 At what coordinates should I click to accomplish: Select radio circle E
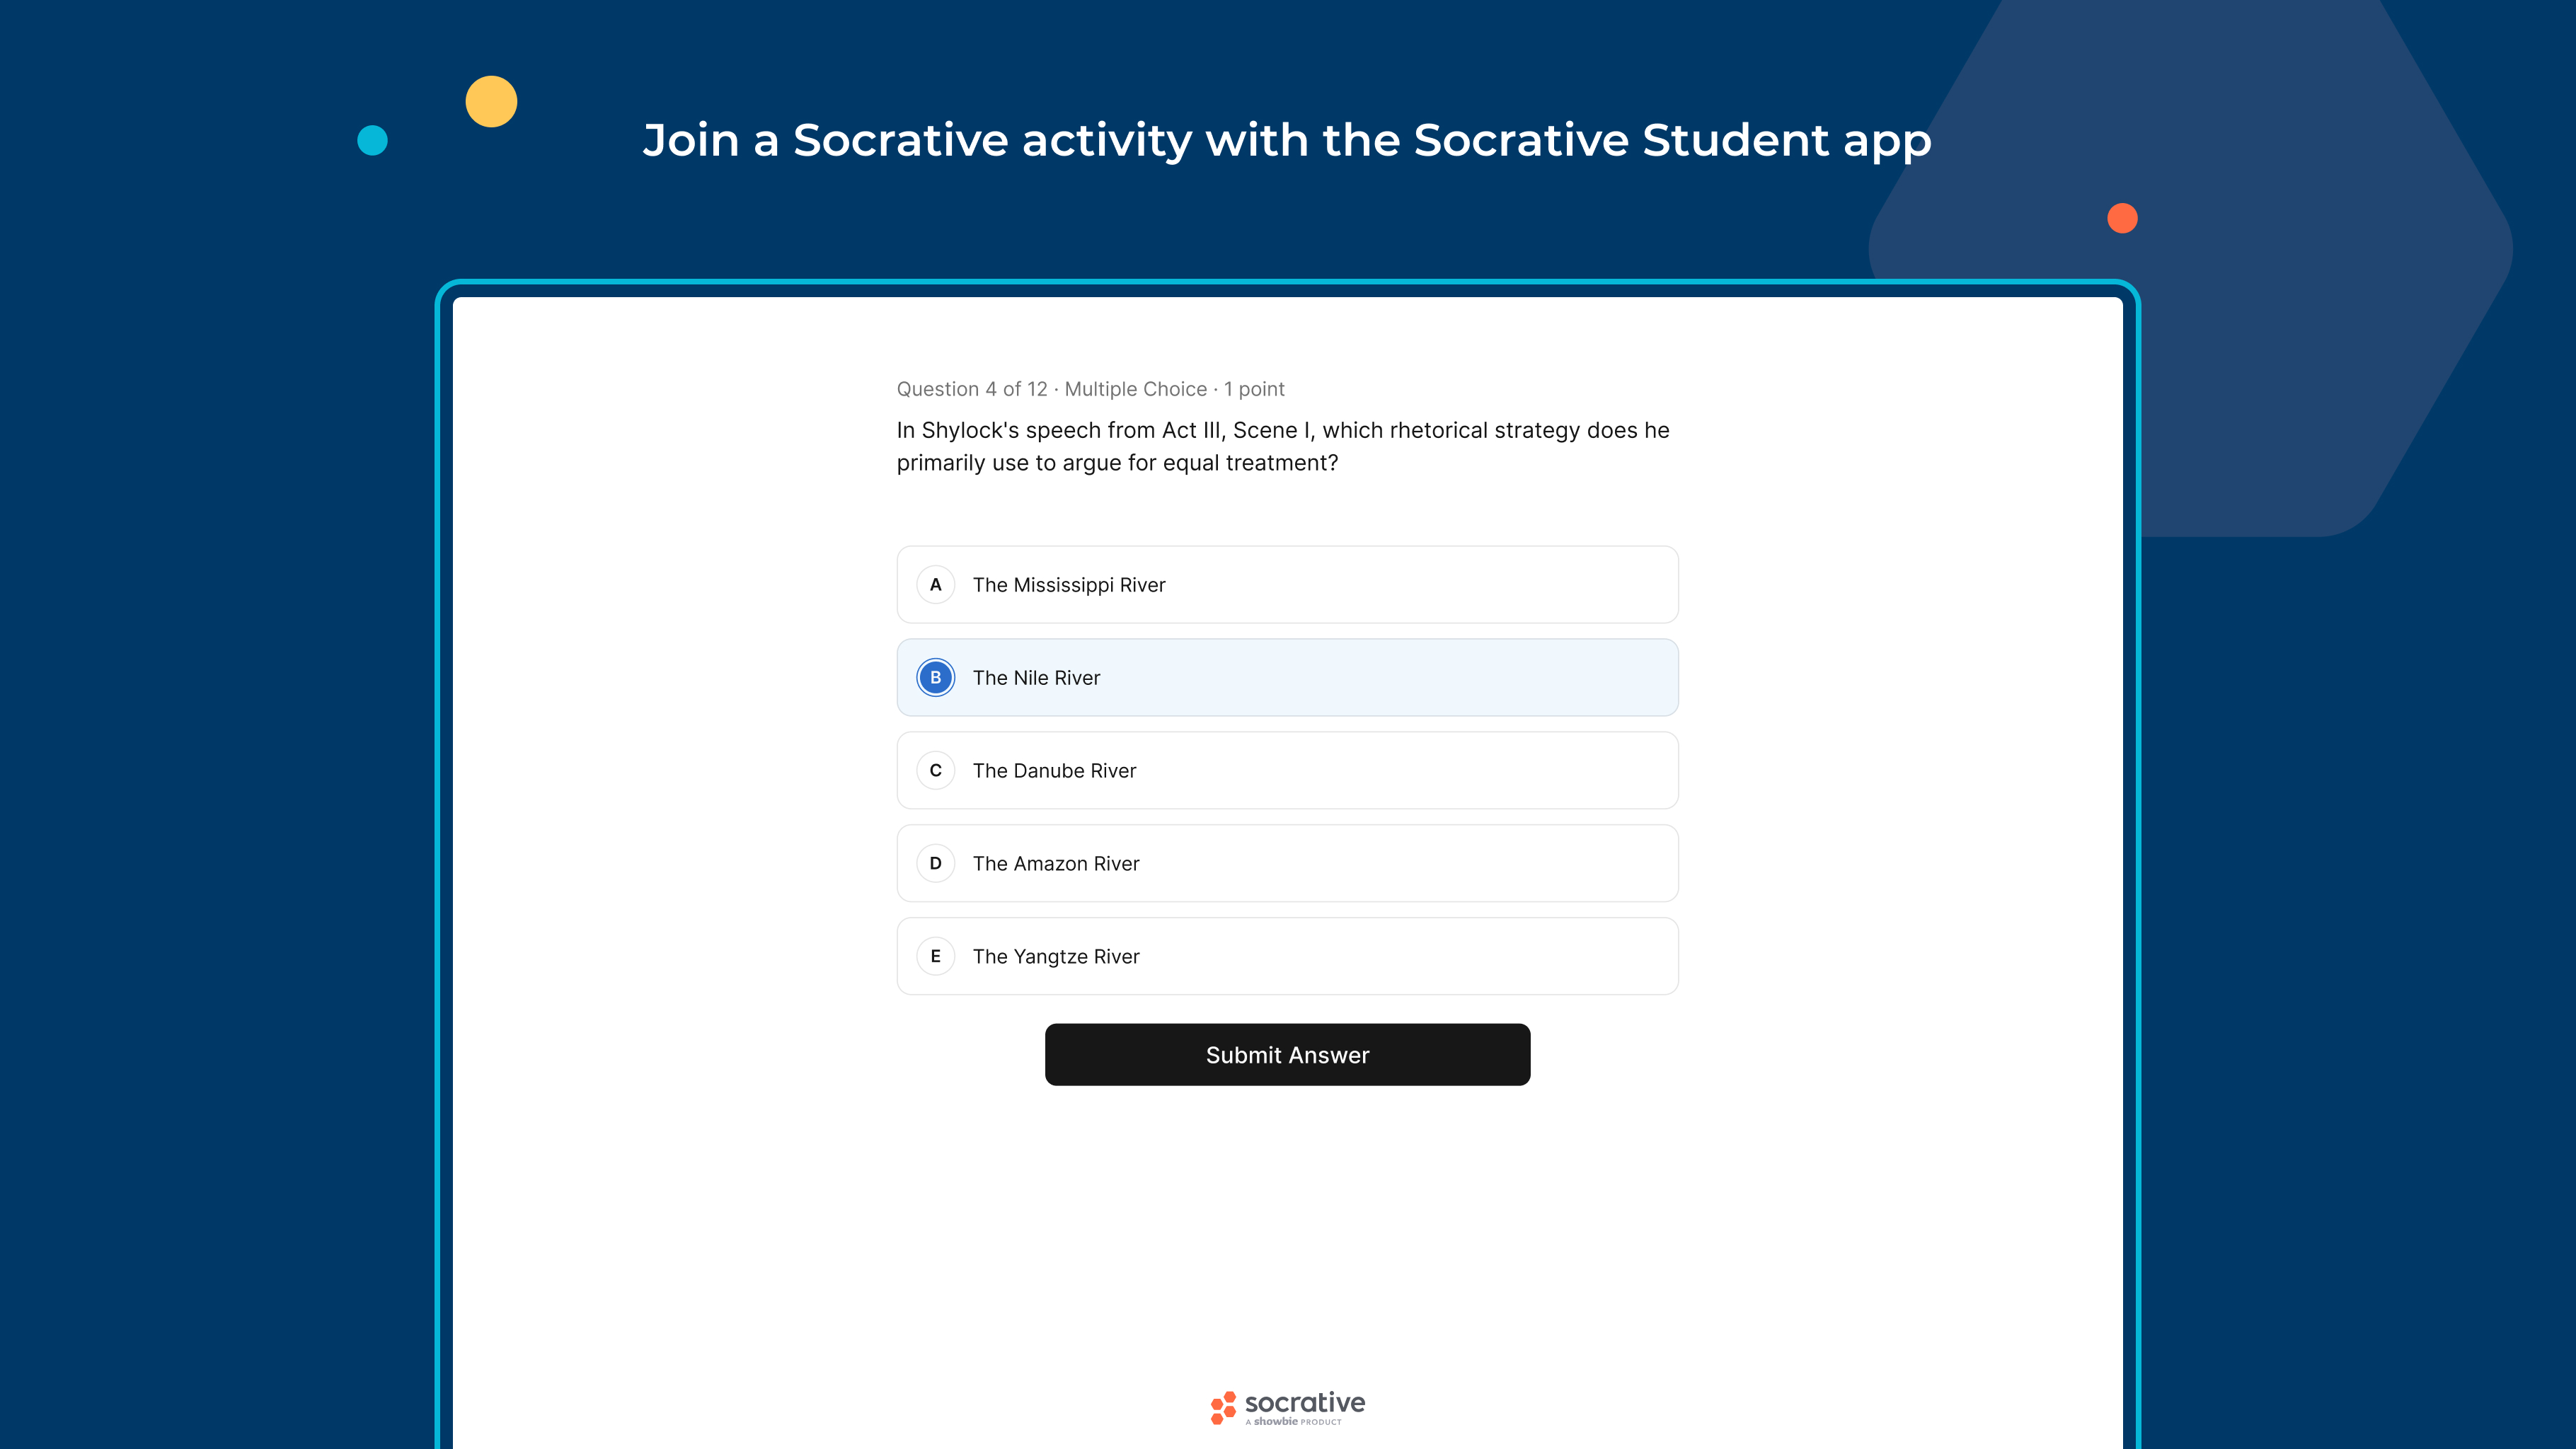(x=935, y=957)
